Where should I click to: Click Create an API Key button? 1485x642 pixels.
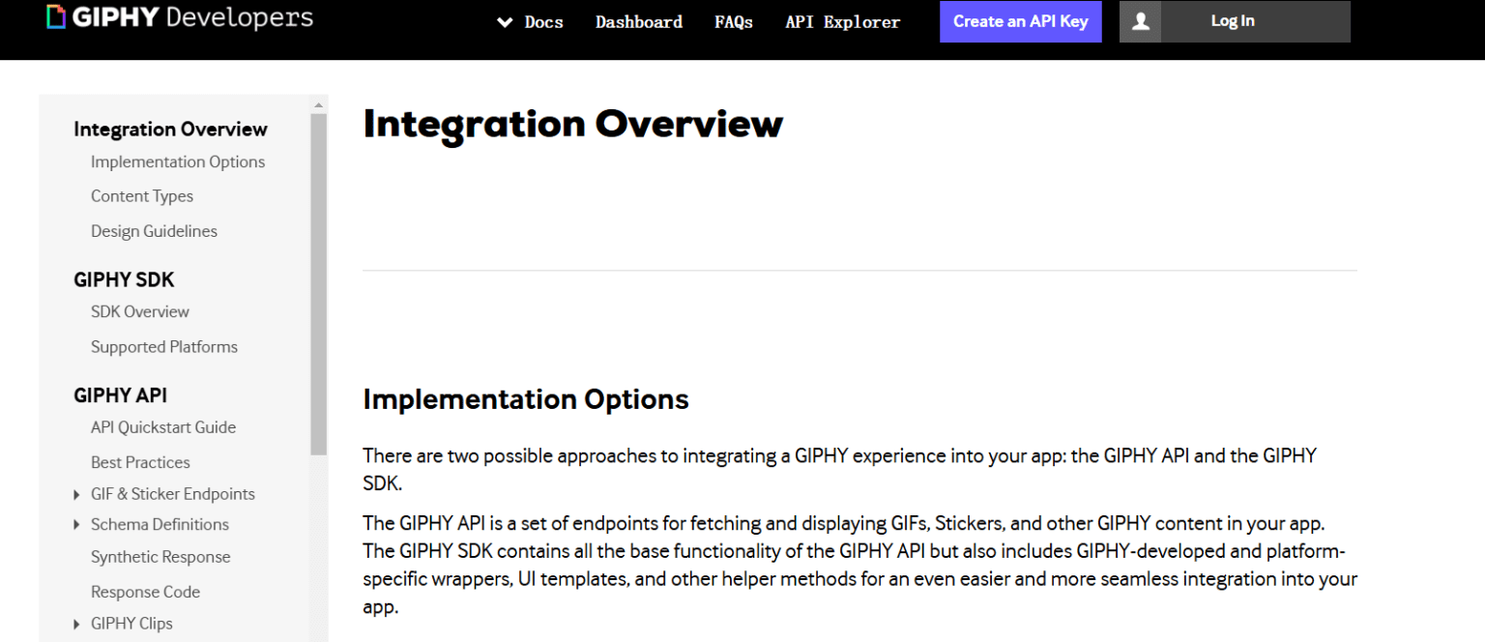tap(1021, 21)
